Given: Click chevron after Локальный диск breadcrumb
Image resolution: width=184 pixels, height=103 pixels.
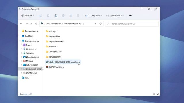Looking at the screenshot, I should [83, 23].
